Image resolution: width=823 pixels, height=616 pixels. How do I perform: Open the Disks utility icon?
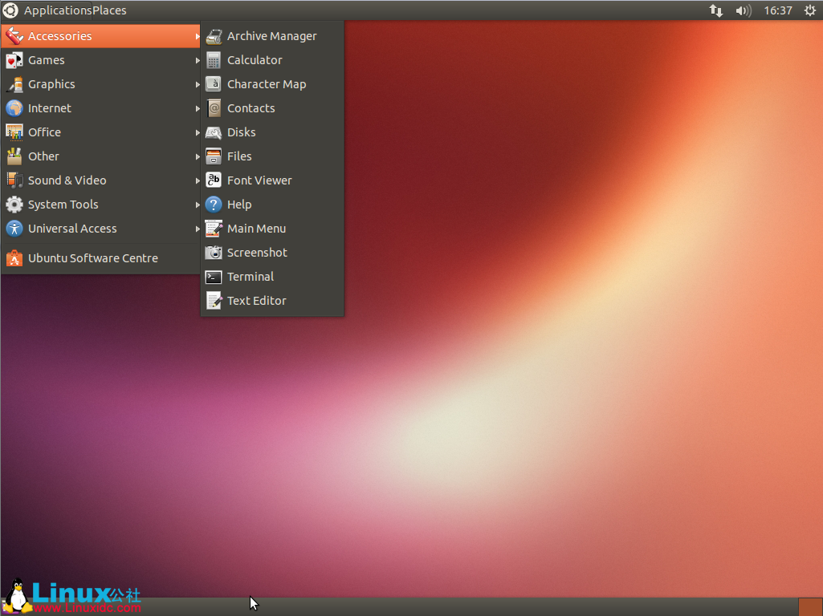pos(214,132)
